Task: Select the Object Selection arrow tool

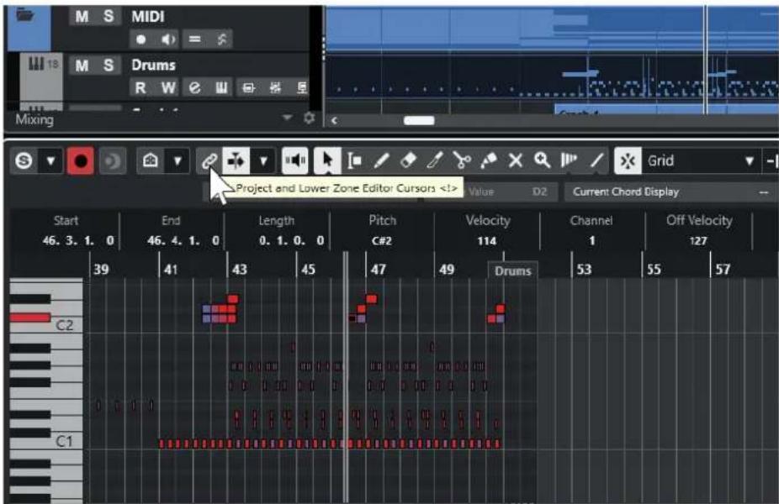Action: [327, 160]
